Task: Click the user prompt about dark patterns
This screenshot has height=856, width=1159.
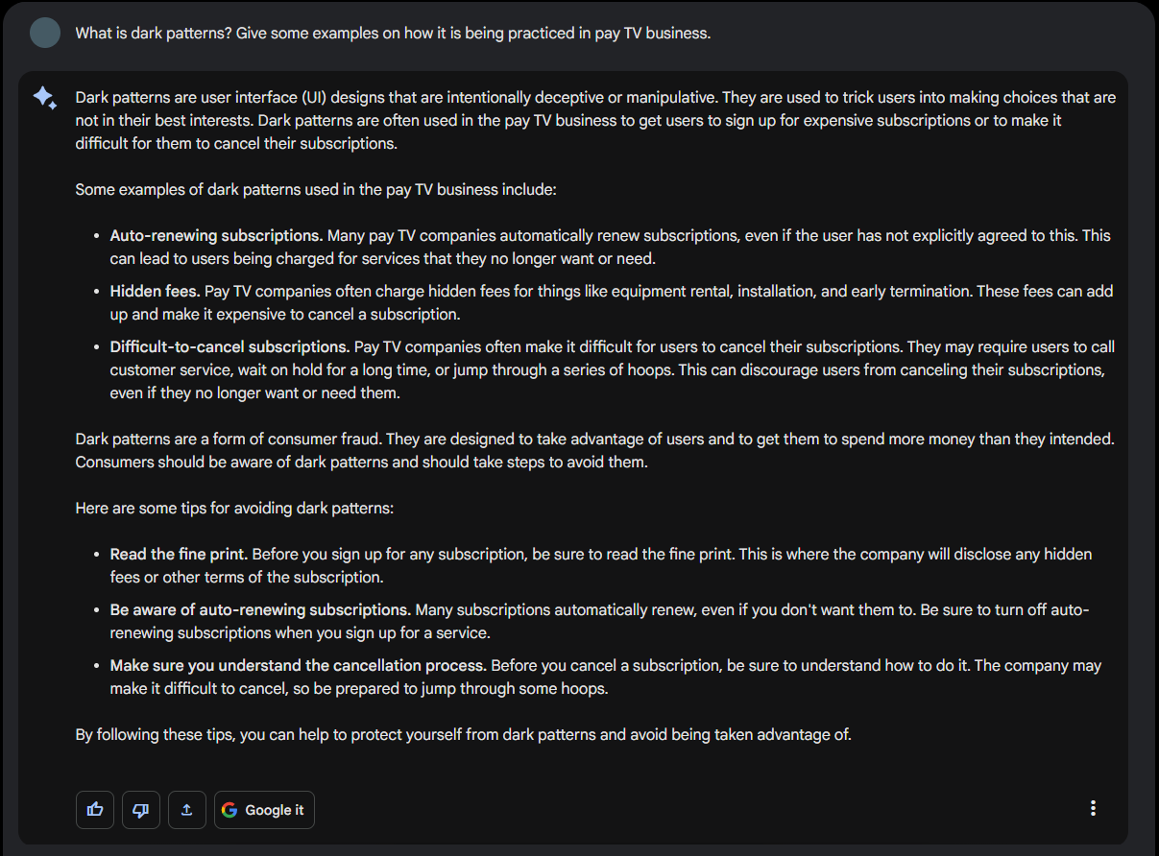Action: (x=393, y=34)
